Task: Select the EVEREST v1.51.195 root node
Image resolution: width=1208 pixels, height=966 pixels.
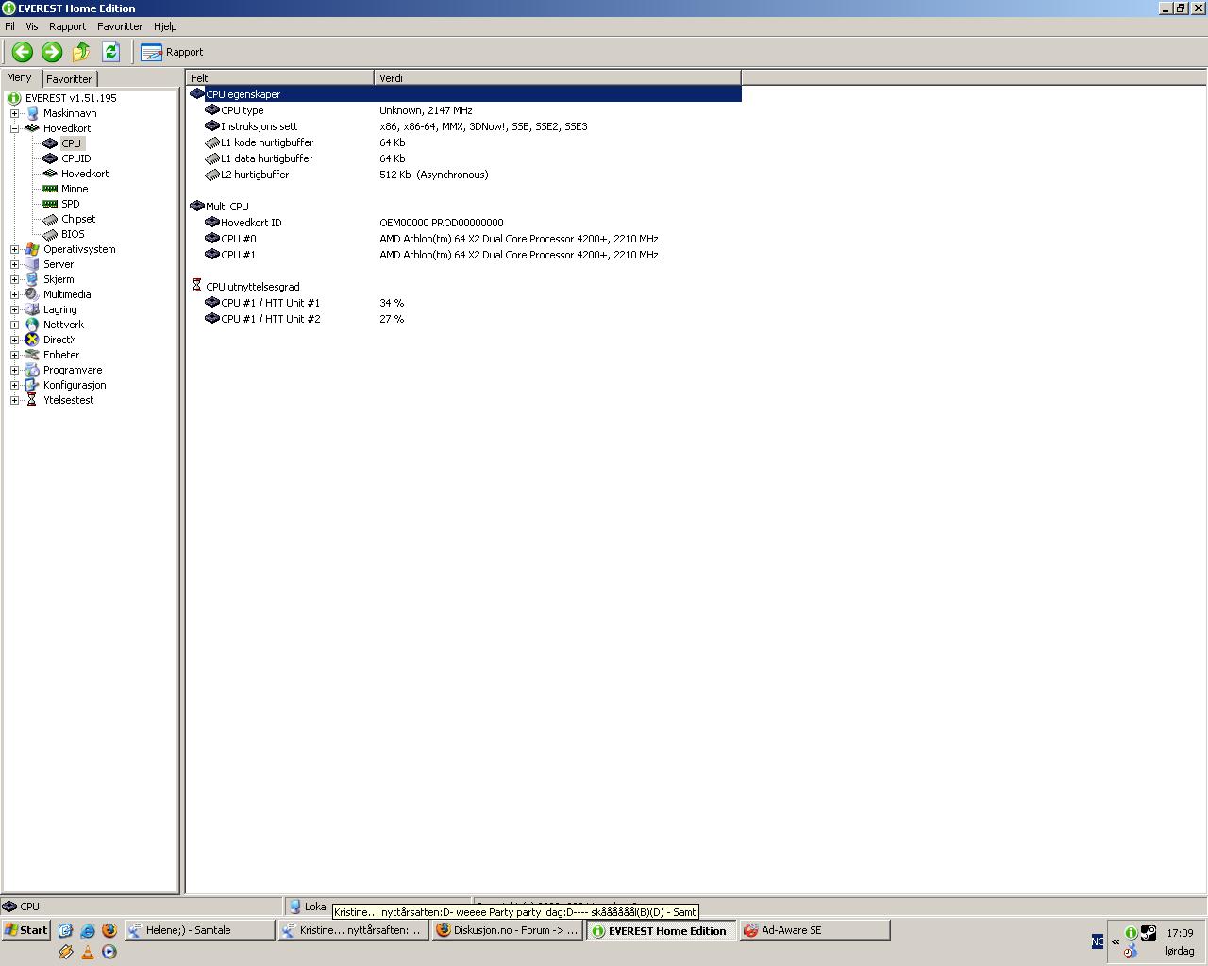Action: (x=71, y=98)
